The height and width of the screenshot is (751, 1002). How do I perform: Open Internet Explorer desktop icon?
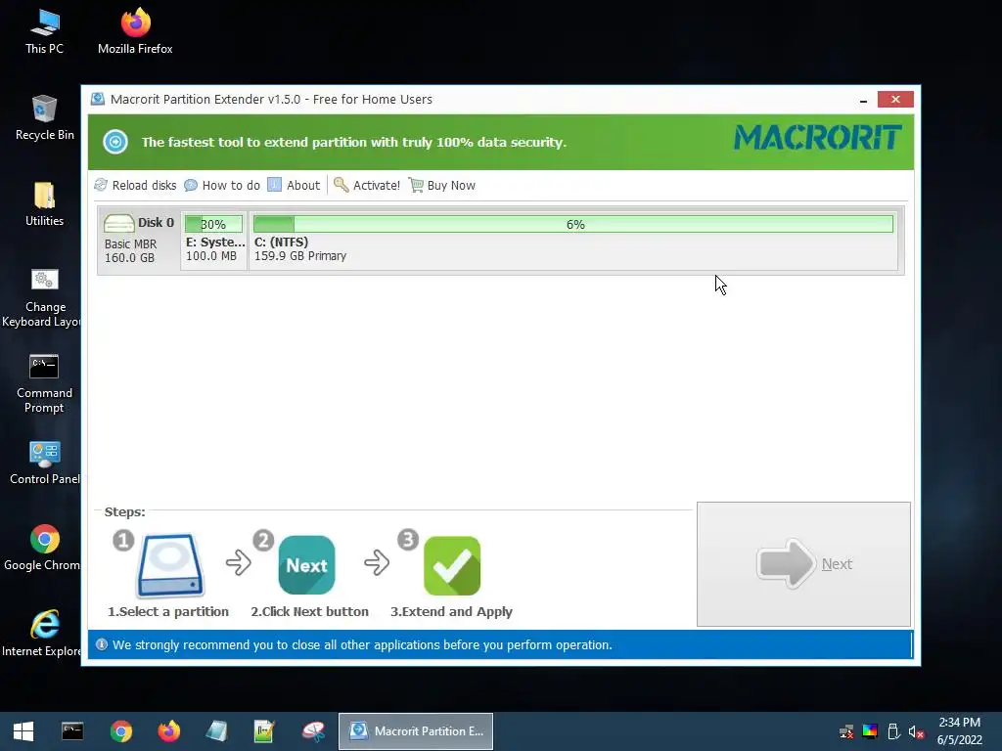click(x=42, y=634)
